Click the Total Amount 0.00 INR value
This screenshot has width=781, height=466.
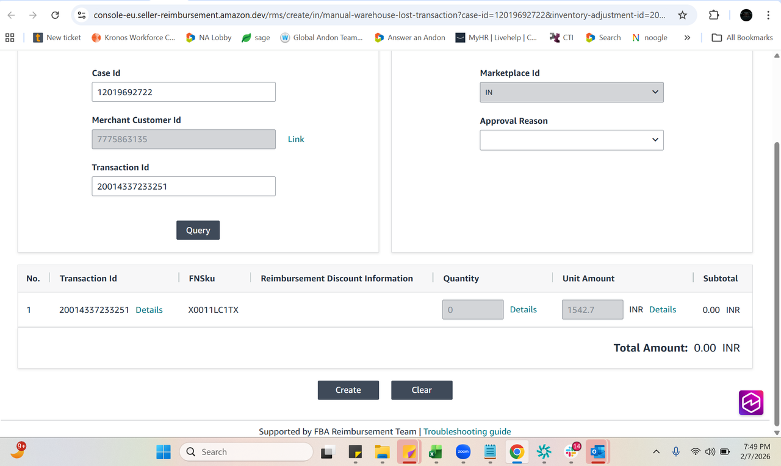(717, 348)
